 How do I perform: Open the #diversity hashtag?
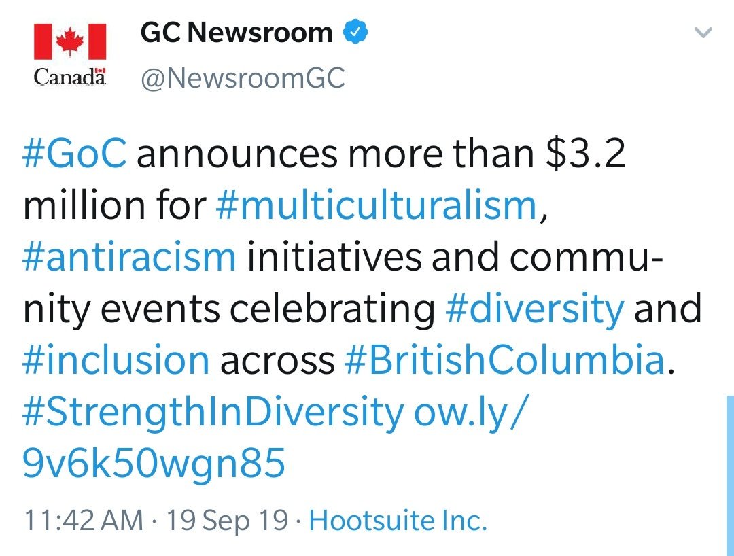coord(535,309)
